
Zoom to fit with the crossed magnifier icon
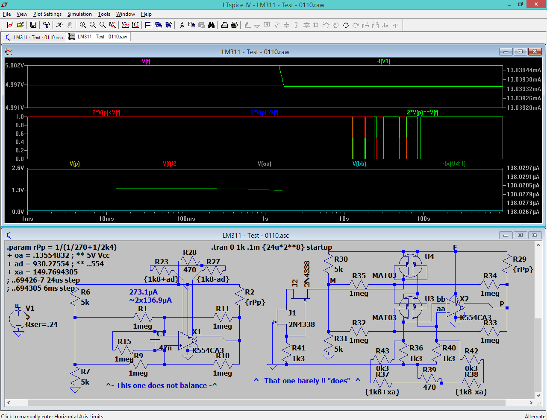coord(112,25)
